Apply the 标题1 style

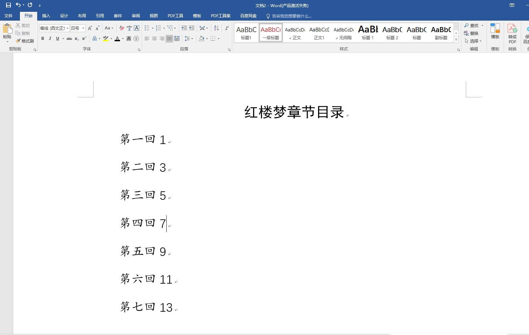[246, 32]
